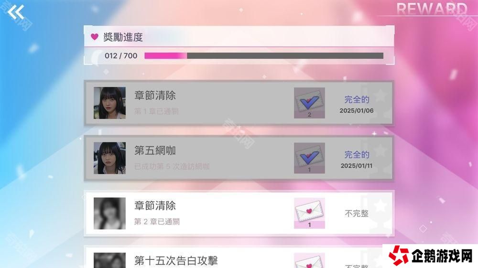Click the 不完整 status for 第2章
The width and height of the screenshot is (478, 268).
[357, 214]
